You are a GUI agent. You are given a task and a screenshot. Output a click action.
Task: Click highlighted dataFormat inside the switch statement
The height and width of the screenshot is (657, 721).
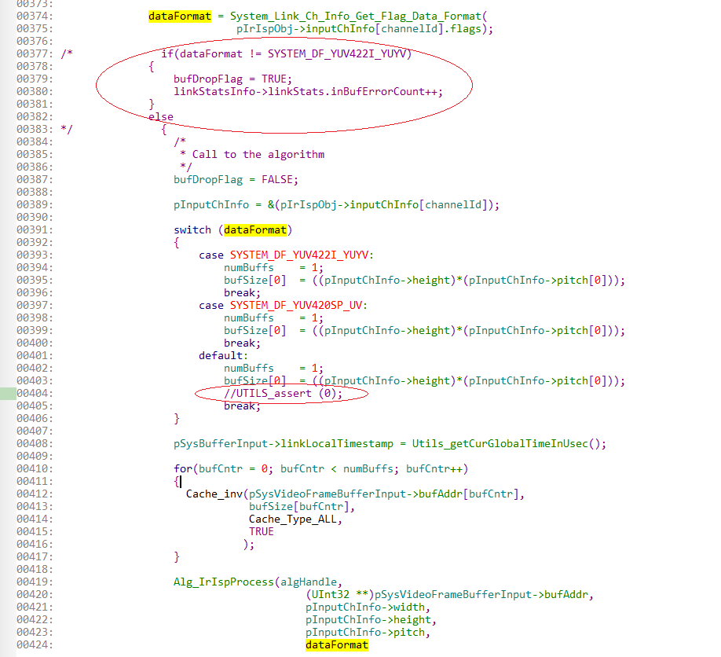(x=255, y=230)
